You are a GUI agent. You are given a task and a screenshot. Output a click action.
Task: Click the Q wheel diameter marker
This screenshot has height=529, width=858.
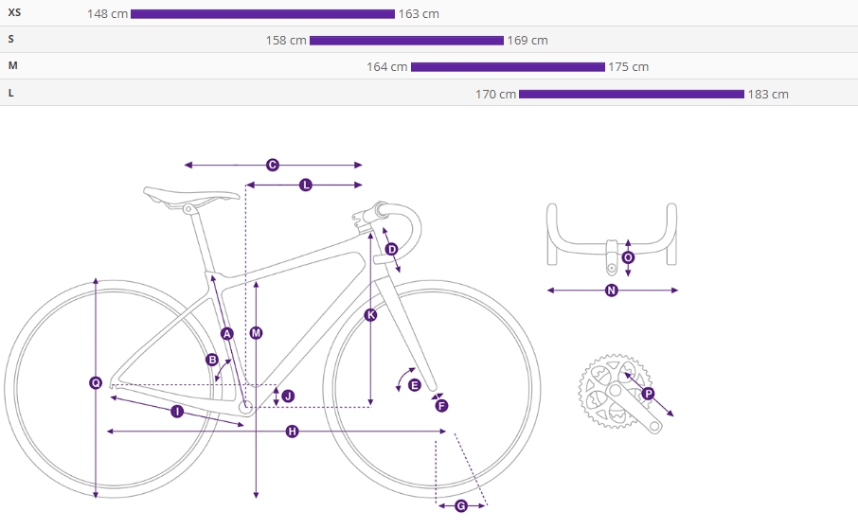tap(96, 383)
